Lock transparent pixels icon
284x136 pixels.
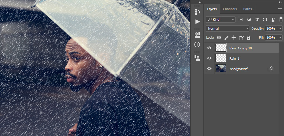[219, 38]
